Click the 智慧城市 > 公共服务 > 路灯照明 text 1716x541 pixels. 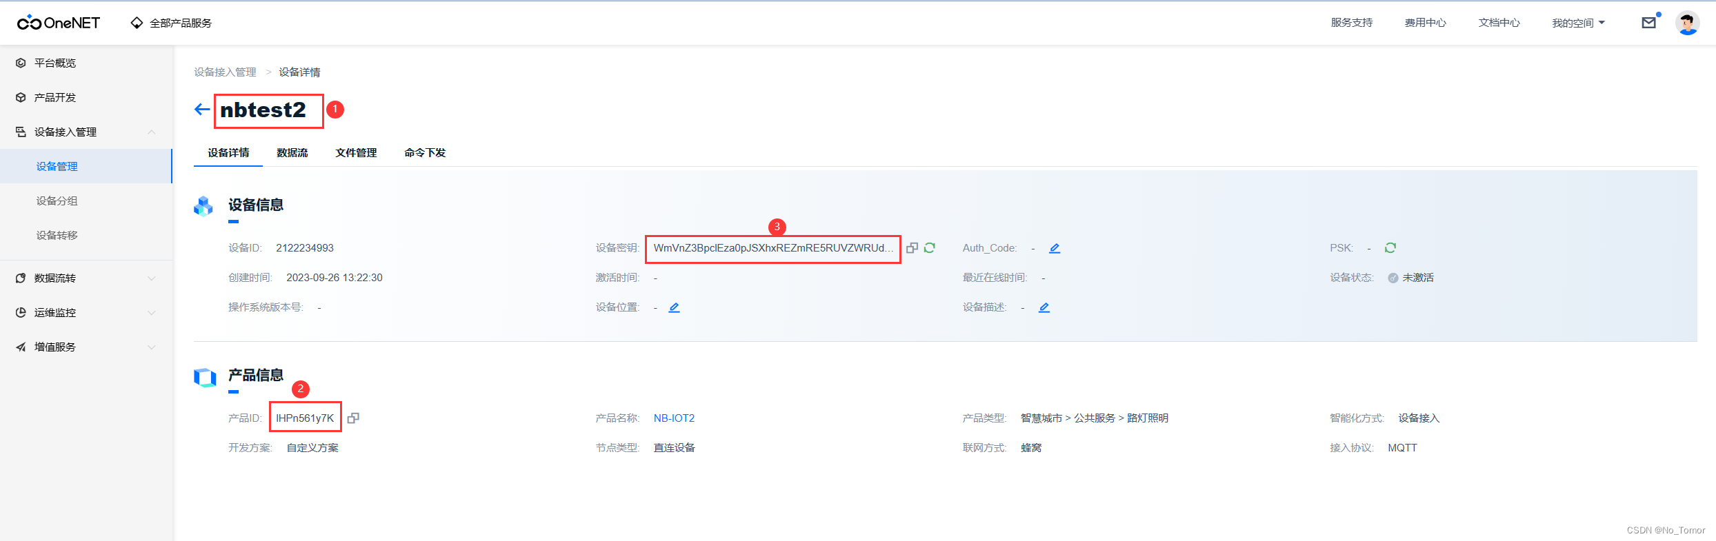pyautogui.click(x=1095, y=418)
